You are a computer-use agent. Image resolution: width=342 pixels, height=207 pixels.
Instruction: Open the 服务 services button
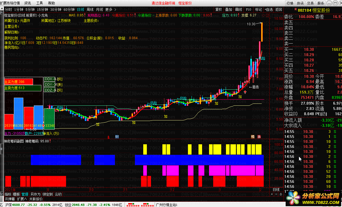[x=321, y=3]
